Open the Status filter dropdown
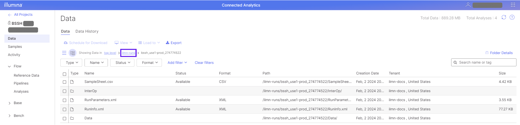520x125 pixels. click(x=123, y=62)
